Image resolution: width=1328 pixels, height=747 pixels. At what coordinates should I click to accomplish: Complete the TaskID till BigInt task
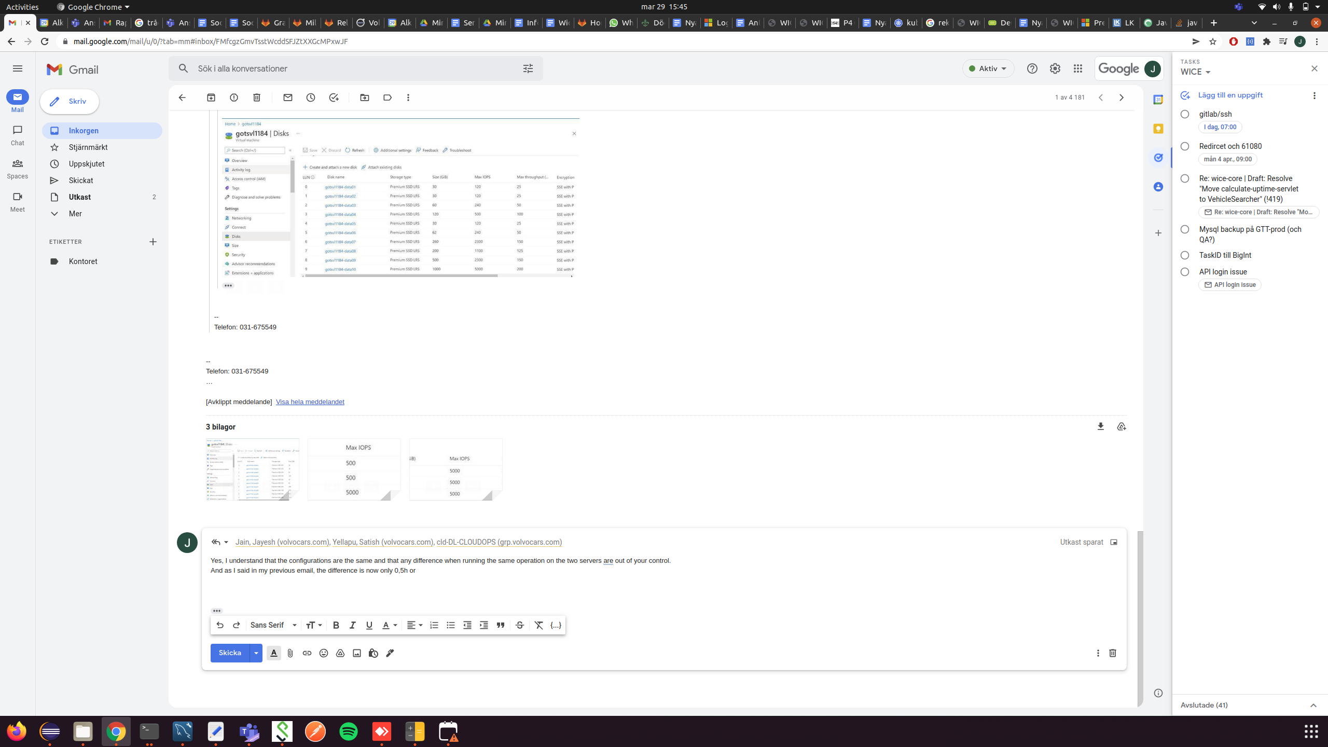1185,255
